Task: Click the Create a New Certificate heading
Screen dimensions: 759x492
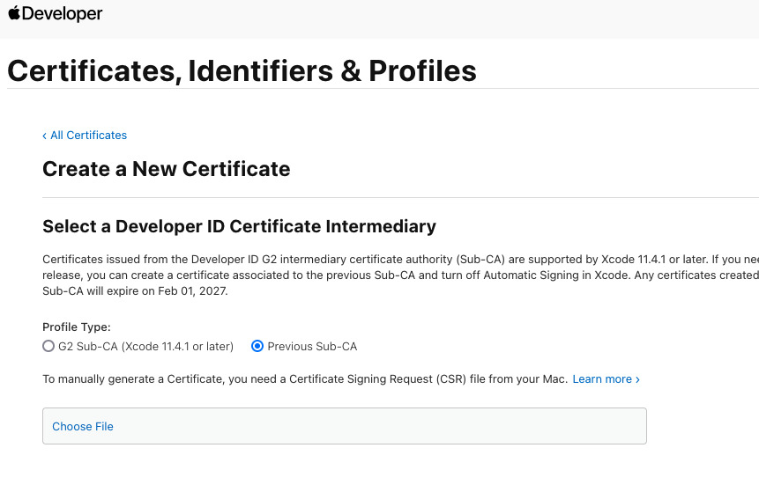Action: [167, 169]
